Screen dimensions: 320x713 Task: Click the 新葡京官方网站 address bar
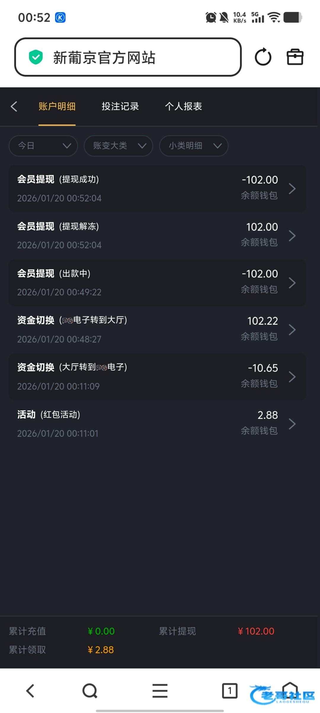click(128, 57)
